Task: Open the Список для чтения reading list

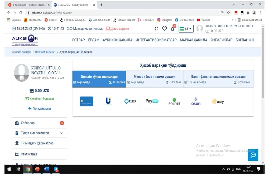Action: pos(250,20)
